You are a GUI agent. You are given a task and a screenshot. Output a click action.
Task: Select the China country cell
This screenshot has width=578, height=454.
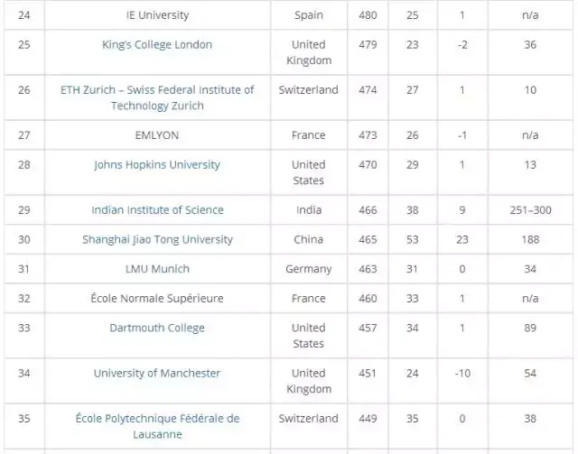pos(309,240)
